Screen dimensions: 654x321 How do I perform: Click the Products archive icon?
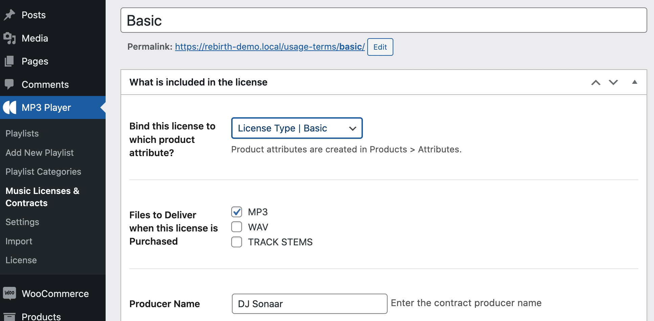tap(9, 317)
